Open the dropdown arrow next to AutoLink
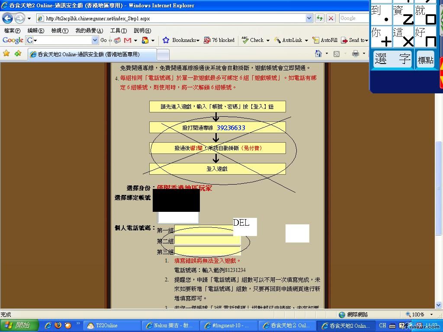Viewport: 443px width, 332px height. tap(306, 41)
